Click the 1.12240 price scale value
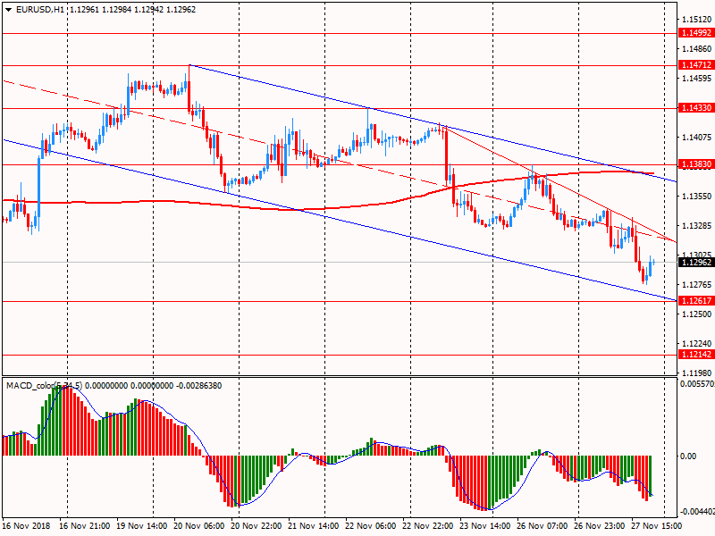715x536 pixels. point(697,344)
